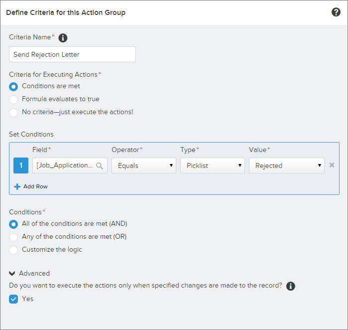The image size is (348, 330).
Task: Select 'All of the conditions are met (AND)'
Action: pyautogui.click(x=13, y=224)
